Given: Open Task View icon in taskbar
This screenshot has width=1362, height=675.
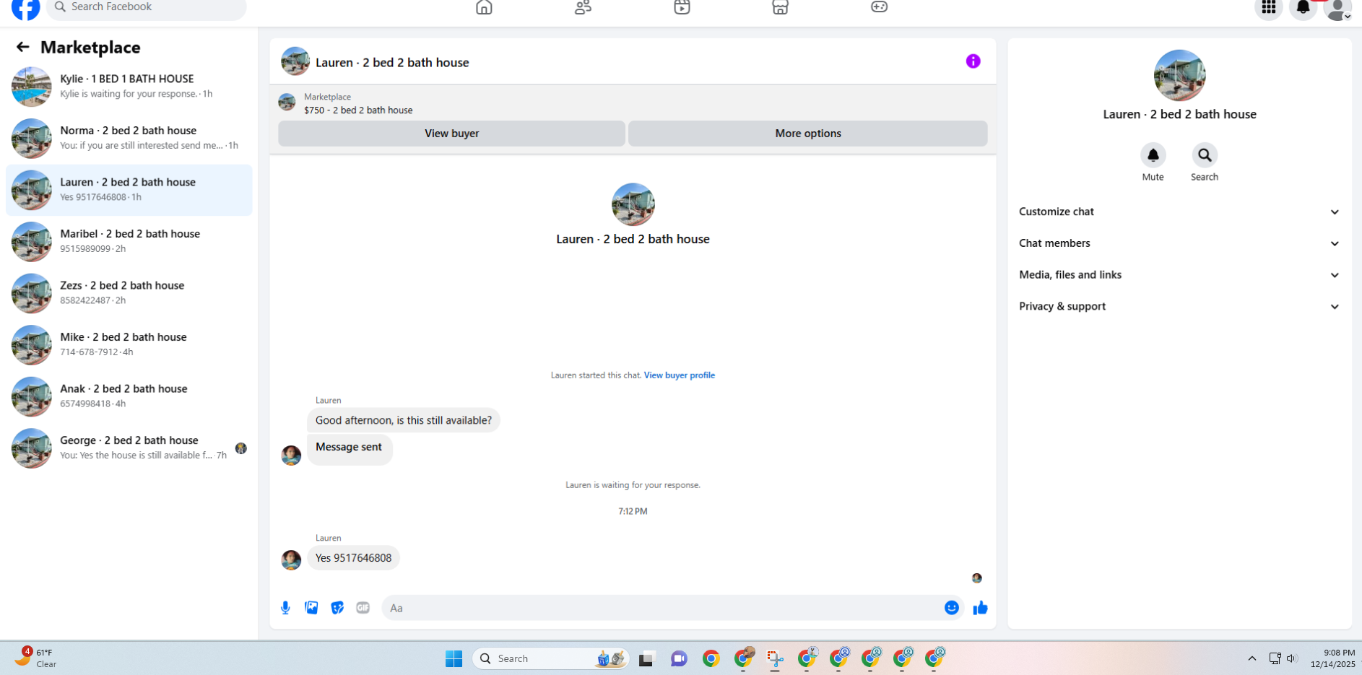Looking at the screenshot, I should tap(646, 658).
